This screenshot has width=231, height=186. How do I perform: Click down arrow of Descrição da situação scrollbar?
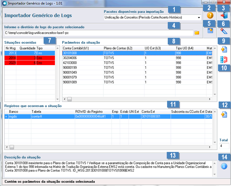(x=214, y=174)
